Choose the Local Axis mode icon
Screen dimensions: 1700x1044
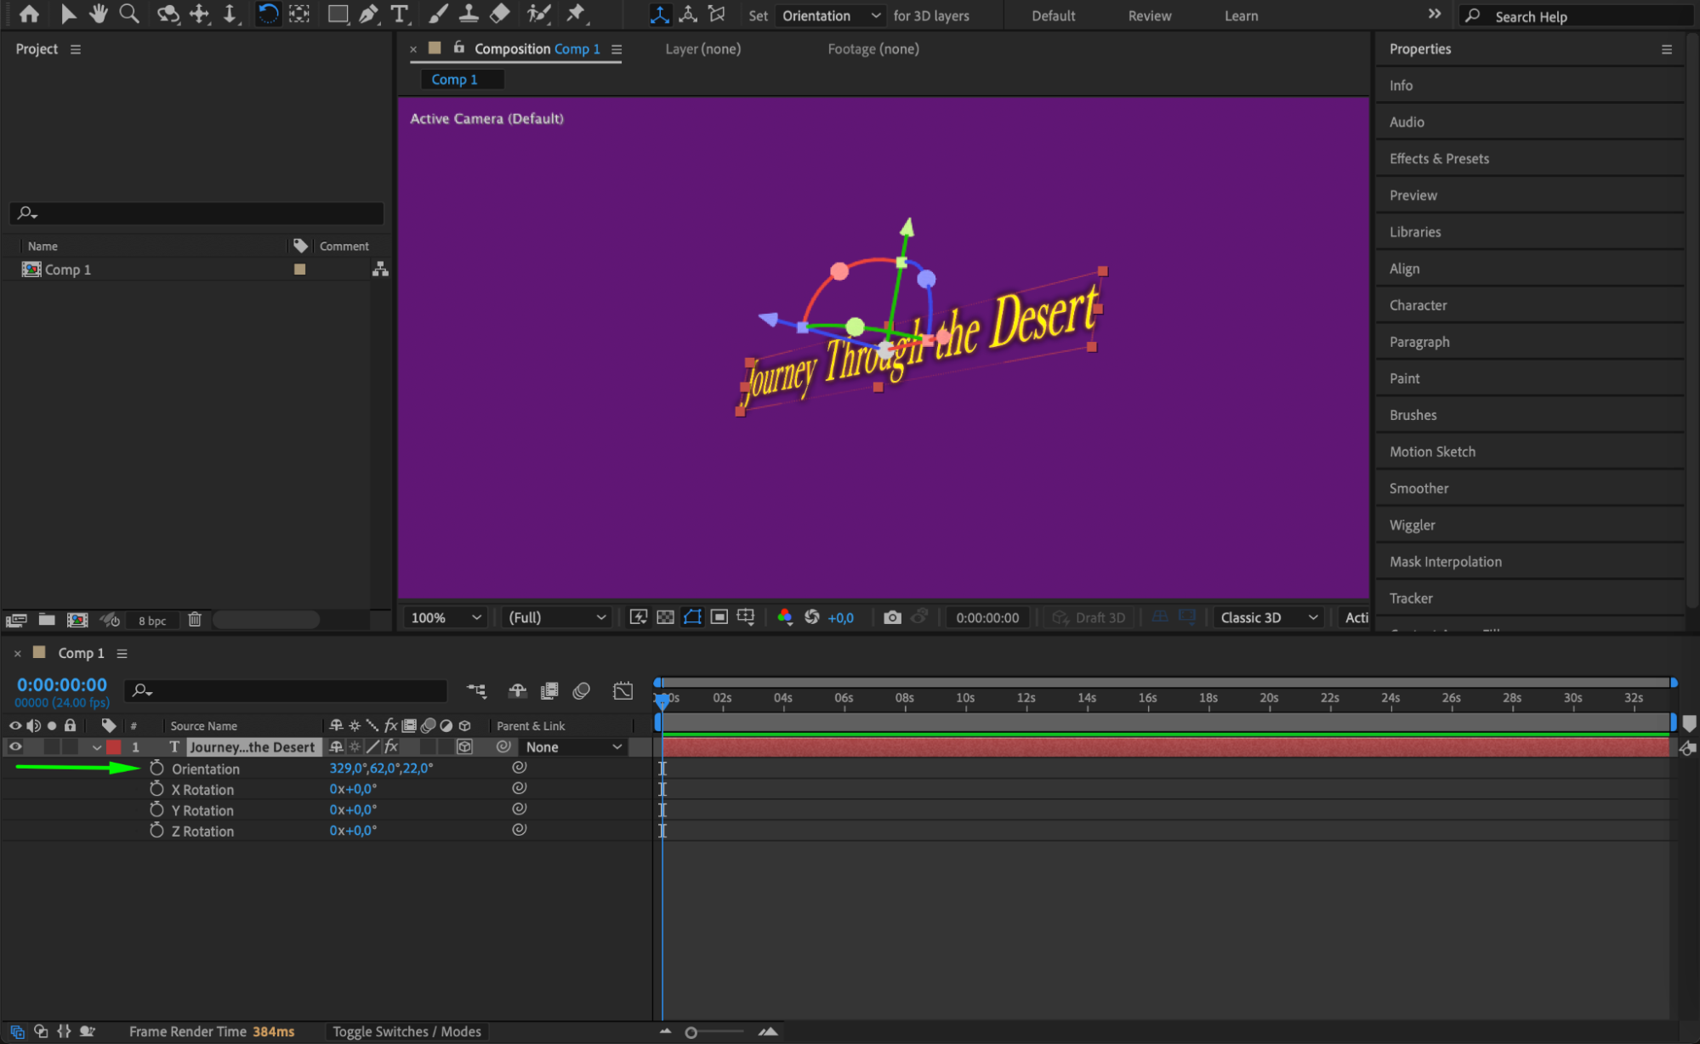click(x=660, y=14)
